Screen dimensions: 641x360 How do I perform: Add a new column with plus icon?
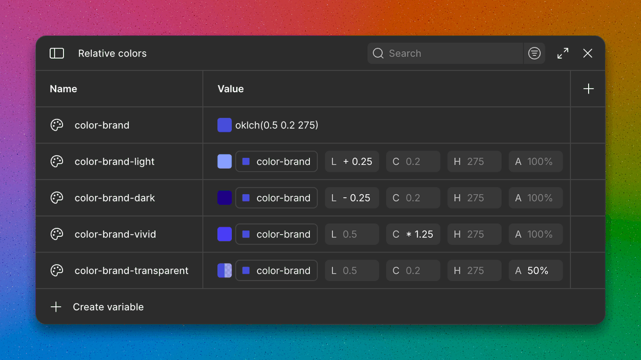pos(588,89)
